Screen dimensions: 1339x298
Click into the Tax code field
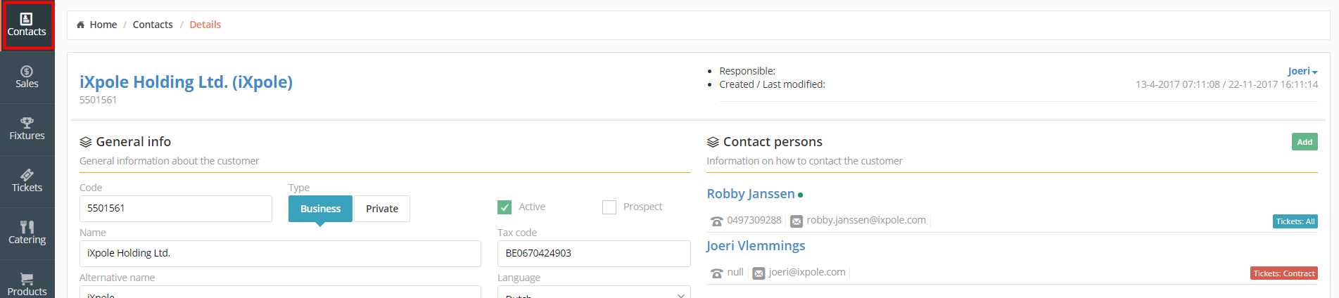point(593,254)
